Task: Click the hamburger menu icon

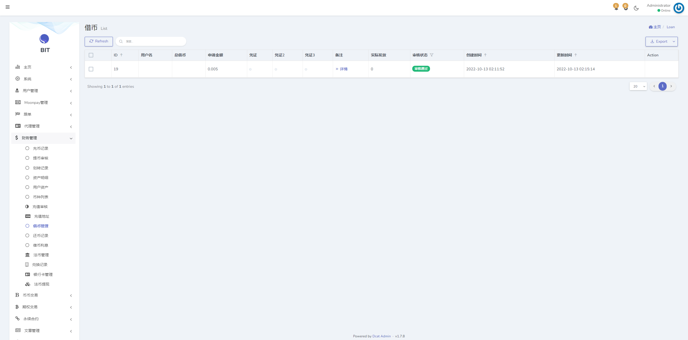Action: tap(8, 7)
